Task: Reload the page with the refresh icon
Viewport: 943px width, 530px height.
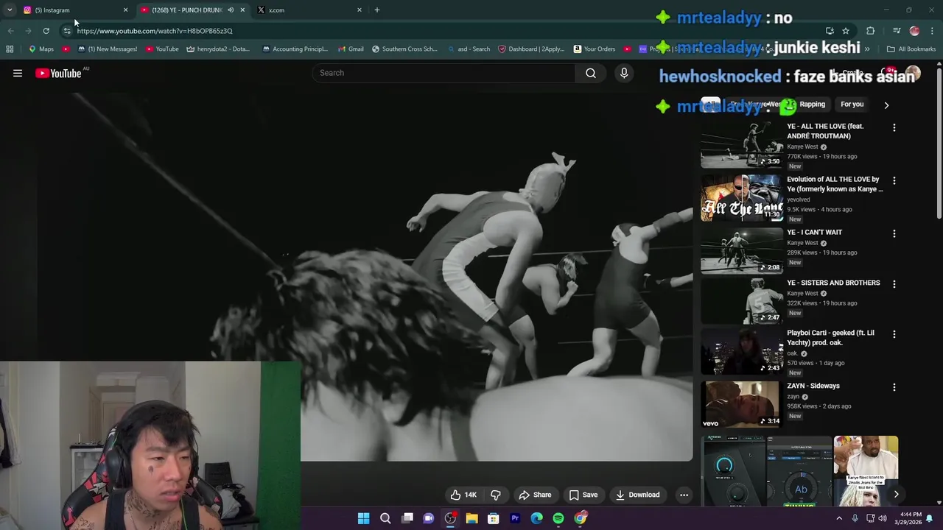Action: [46, 31]
